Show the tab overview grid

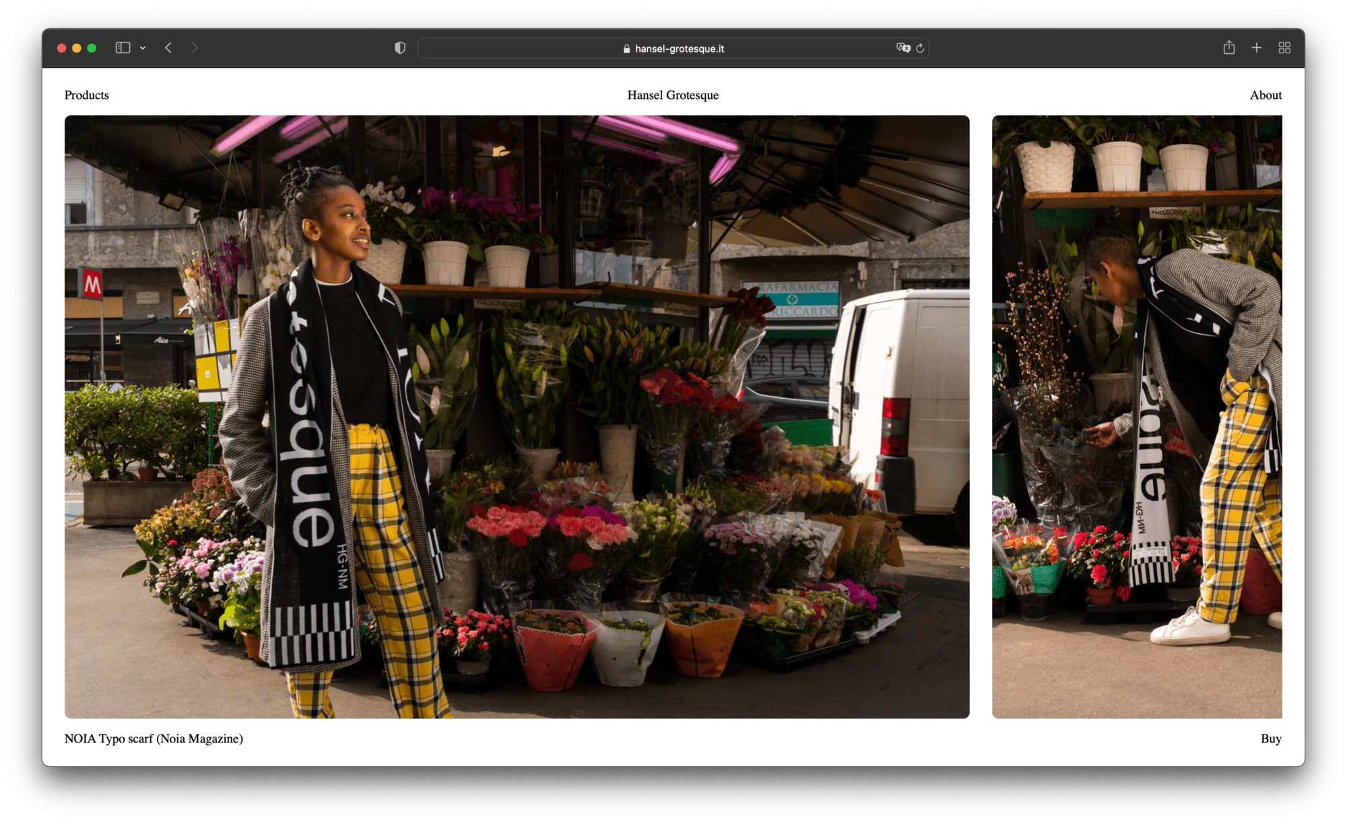[1284, 48]
